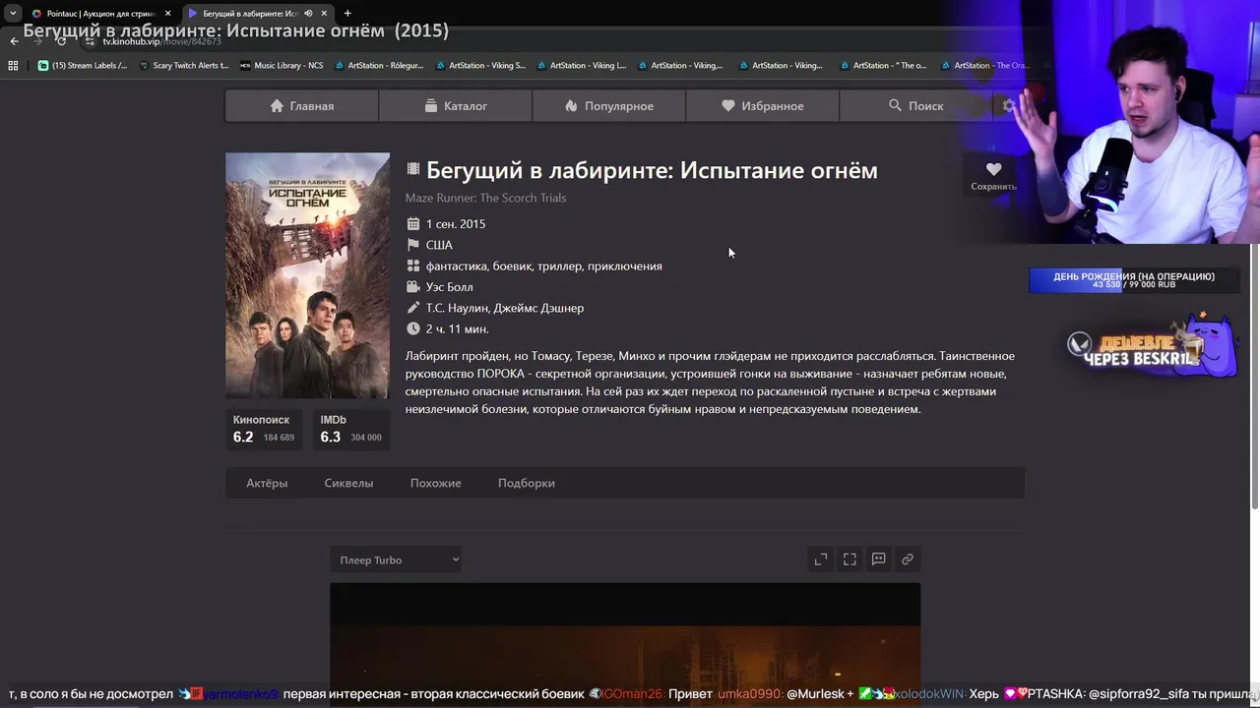Image resolution: width=1260 pixels, height=708 pixels.
Task: Open the Главная home menu item
Action: [x=301, y=106]
